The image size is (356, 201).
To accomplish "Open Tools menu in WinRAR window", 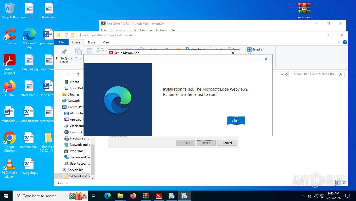I will click(x=133, y=30).
